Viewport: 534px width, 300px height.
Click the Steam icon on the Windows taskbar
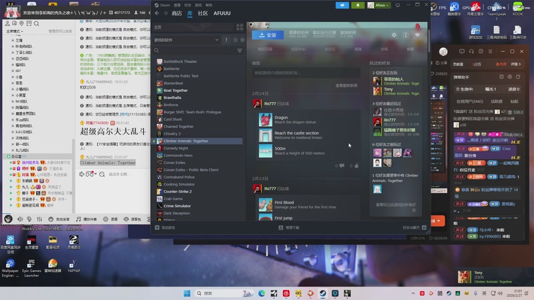[322, 293]
